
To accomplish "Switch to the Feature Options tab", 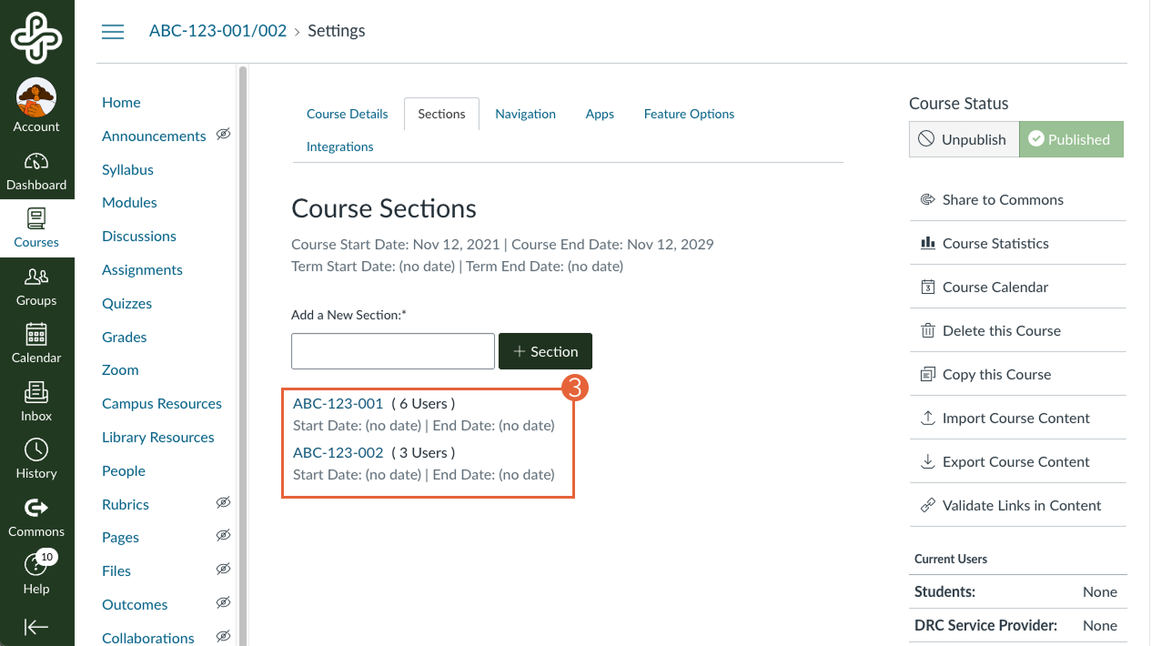I will 689,114.
